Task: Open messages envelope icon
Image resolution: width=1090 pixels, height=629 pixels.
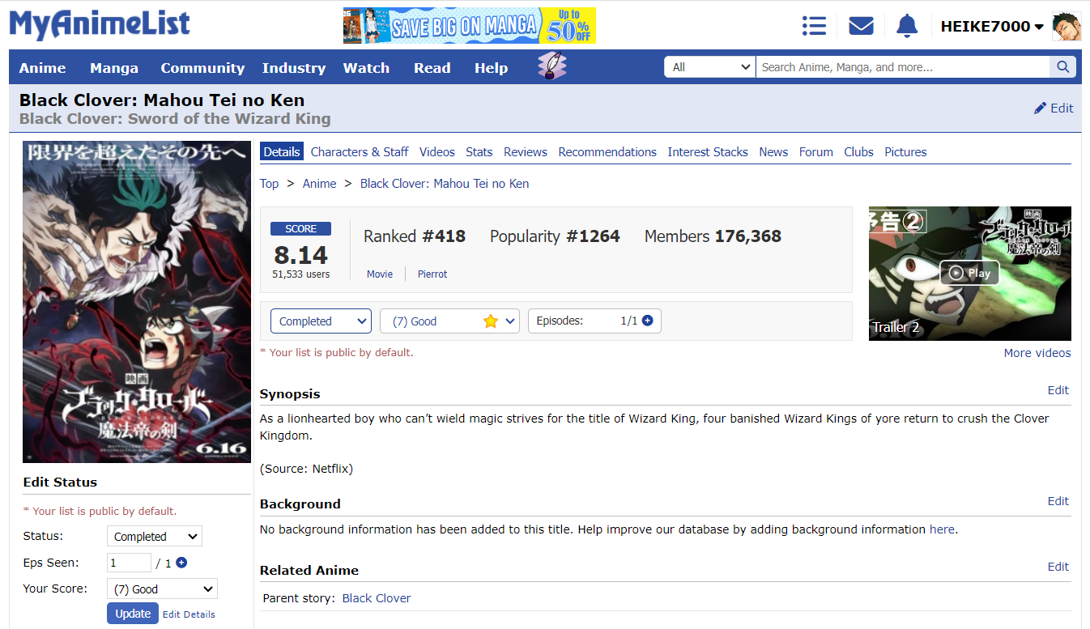Action: click(x=861, y=26)
